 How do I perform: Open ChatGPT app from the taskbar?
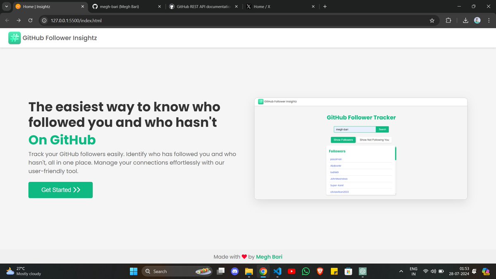pyautogui.click(x=362, y=271)
